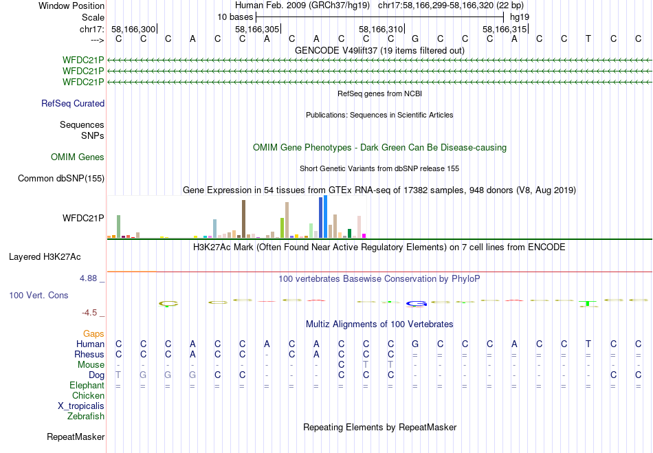Click the Sequences track label
Image resolution: width=653 pixels, height=453 pixels.
coord(82,124)
